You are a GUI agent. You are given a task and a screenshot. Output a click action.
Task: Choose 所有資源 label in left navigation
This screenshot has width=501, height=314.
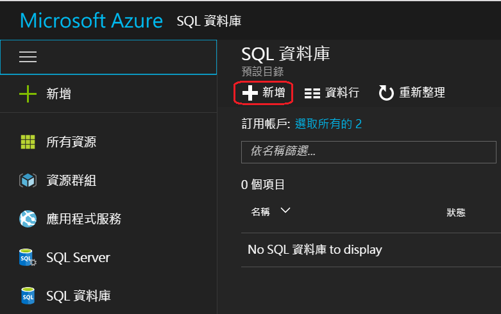click(x=71, y=142)
